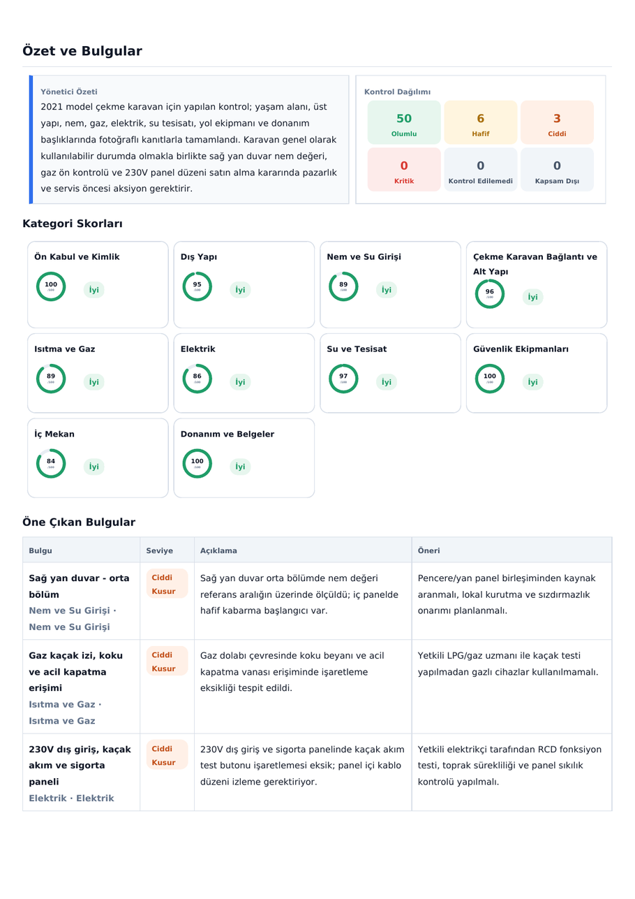
Task: Click the Ciddi Kusur badge for Gaz kaçak izi
Action: (167, 661)
